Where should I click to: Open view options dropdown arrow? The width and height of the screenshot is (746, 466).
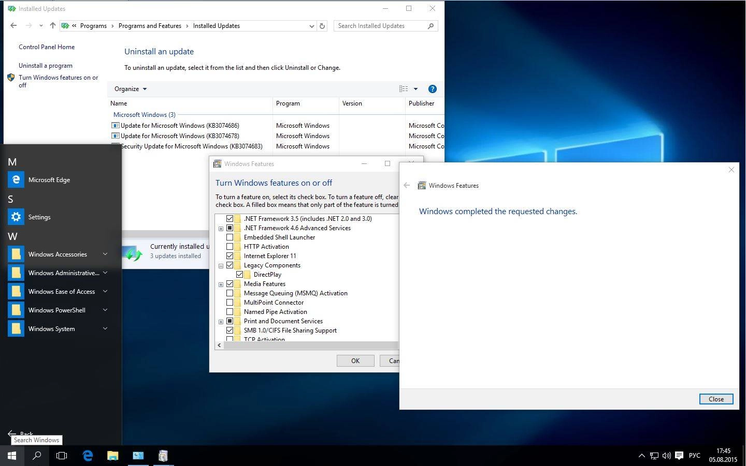tap(415, 89)
